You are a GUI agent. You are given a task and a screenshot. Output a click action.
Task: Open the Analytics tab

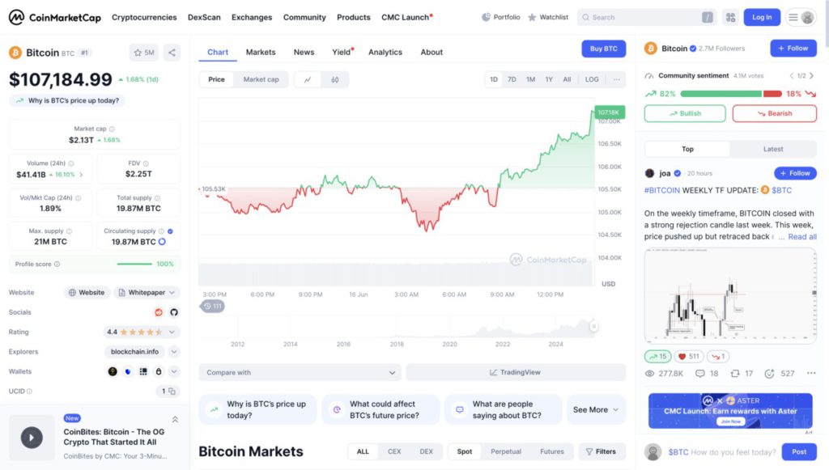(385, 53)
